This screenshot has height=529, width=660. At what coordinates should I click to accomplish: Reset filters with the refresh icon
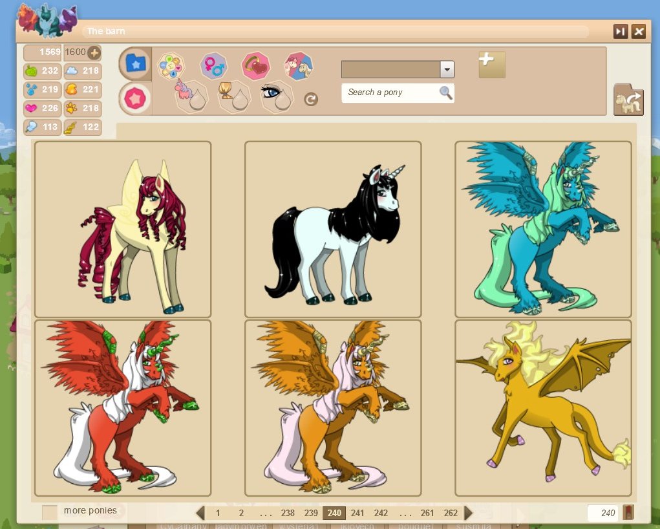coord(311,99)
